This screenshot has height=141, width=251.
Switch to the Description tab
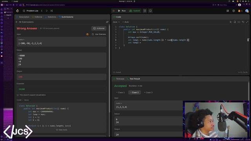[x=23, y=17]
